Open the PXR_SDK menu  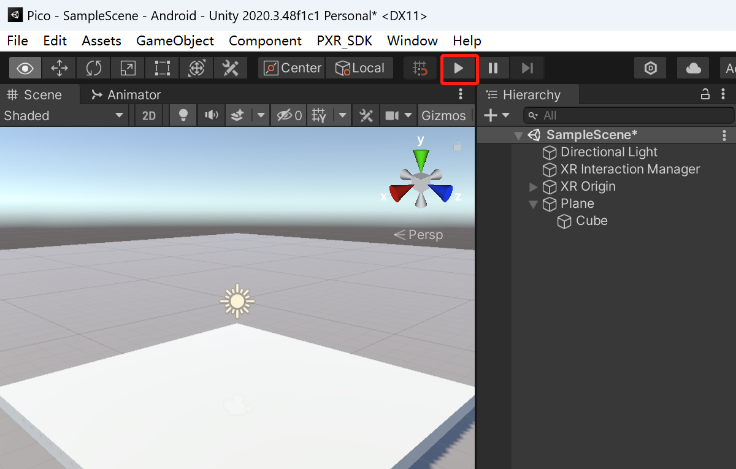tap(344, 40)
